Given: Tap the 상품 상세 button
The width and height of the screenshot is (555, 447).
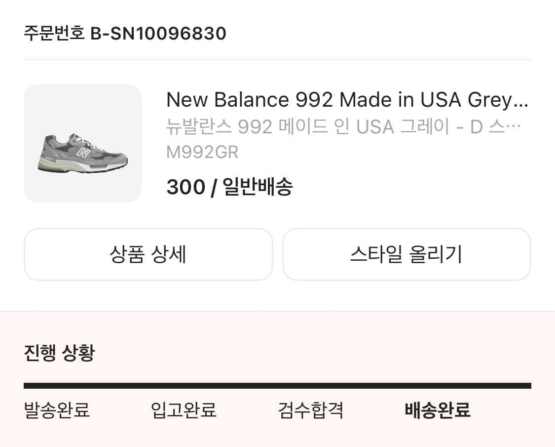Looking at the screenshot, I should tap(148, 254).
